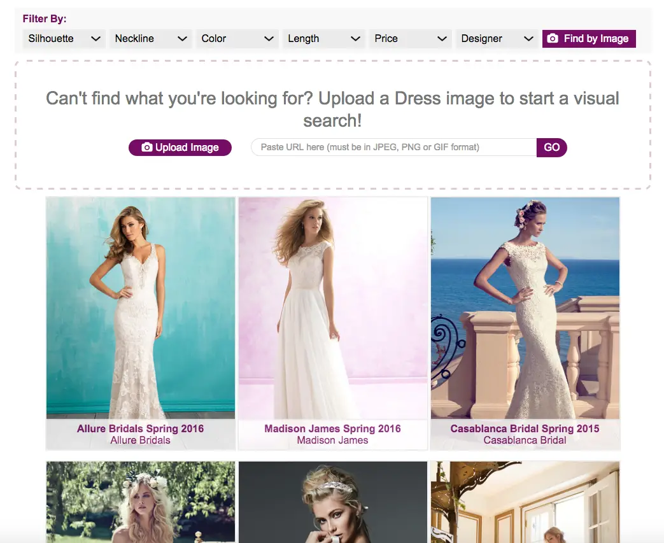
Task: Click the Casablanca Bridal Spring 2015 title link
Action: click(x=525, y=428)
